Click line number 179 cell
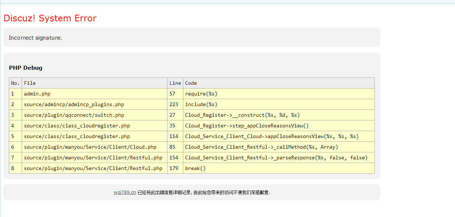 coord(175,168)
